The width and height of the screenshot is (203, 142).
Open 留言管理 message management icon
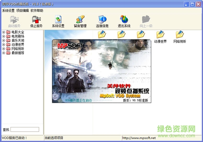pyautogui.click(x=80, y=19)
